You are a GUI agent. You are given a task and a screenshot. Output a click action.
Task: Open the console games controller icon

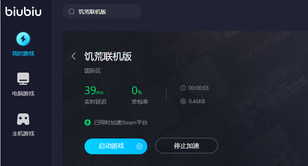(x=23, y=119)
